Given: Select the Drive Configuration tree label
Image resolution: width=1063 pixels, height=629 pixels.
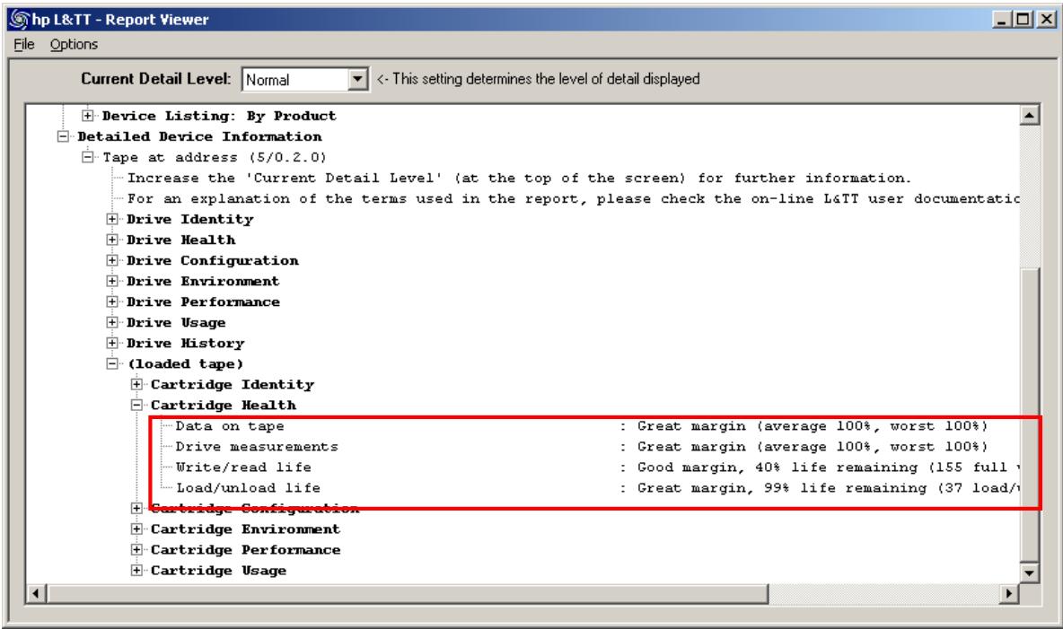Looking at the screenshot, I should [212, 260].
